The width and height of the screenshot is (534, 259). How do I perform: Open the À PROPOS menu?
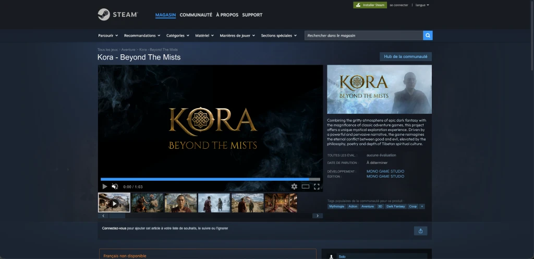(227, 15)
